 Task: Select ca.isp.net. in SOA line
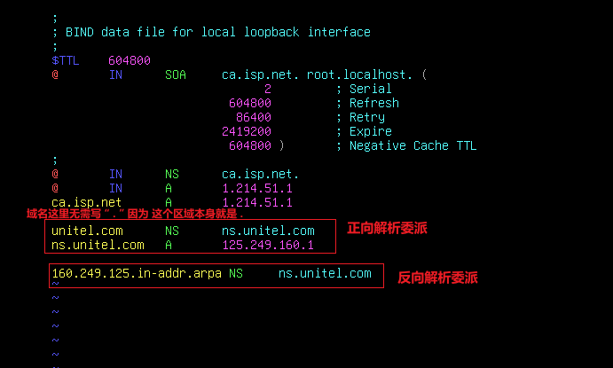point(260,74)
